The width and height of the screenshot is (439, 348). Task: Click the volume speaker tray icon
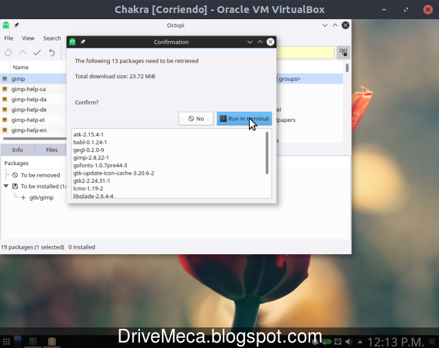point(349,342)
